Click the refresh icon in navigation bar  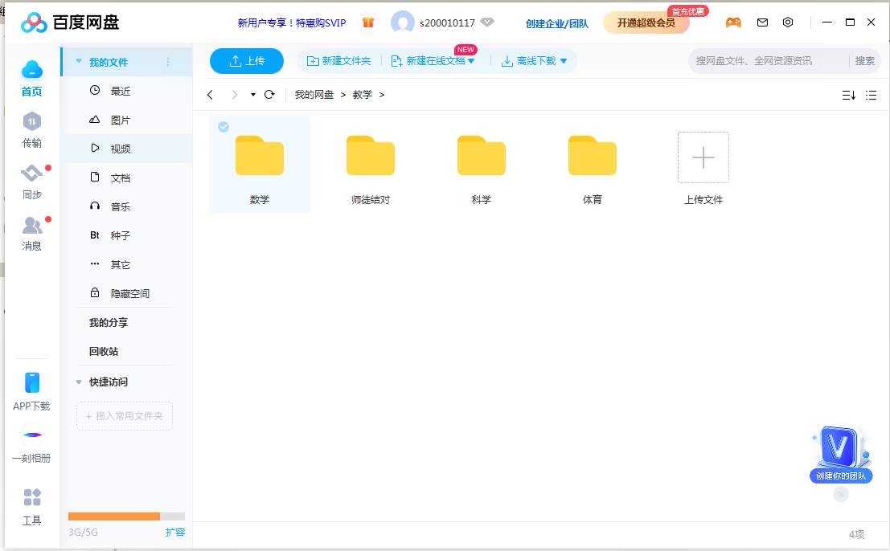(x=269, y=95)
